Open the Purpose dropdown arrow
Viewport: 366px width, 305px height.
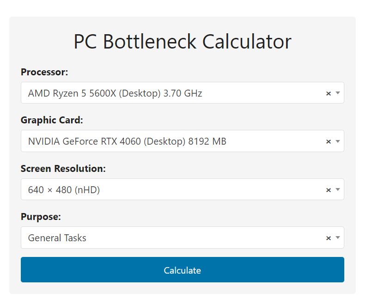pyautogui.click(x=338, y=238)
